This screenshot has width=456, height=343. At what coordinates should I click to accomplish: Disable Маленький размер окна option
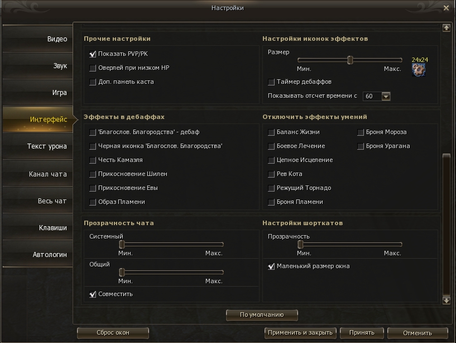[271, 266]
